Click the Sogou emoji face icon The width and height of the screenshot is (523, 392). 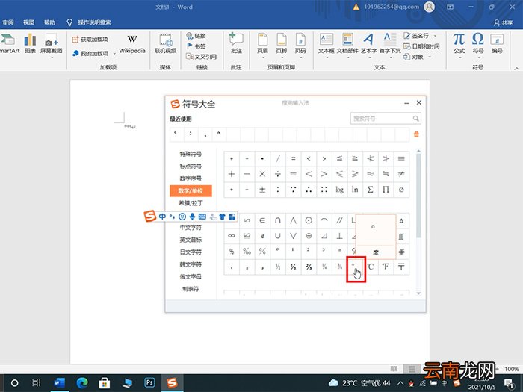coord(182,217)
